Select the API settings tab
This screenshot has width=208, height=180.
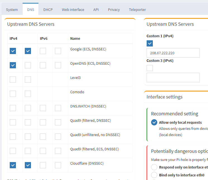[x=96, y=10]
